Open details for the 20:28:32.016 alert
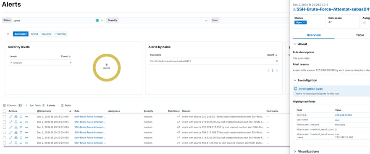 [10, 117]
